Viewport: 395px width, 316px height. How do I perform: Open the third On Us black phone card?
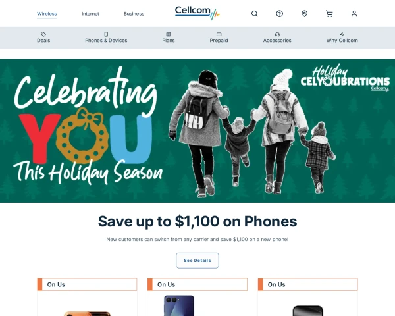(x=308, y=297)
